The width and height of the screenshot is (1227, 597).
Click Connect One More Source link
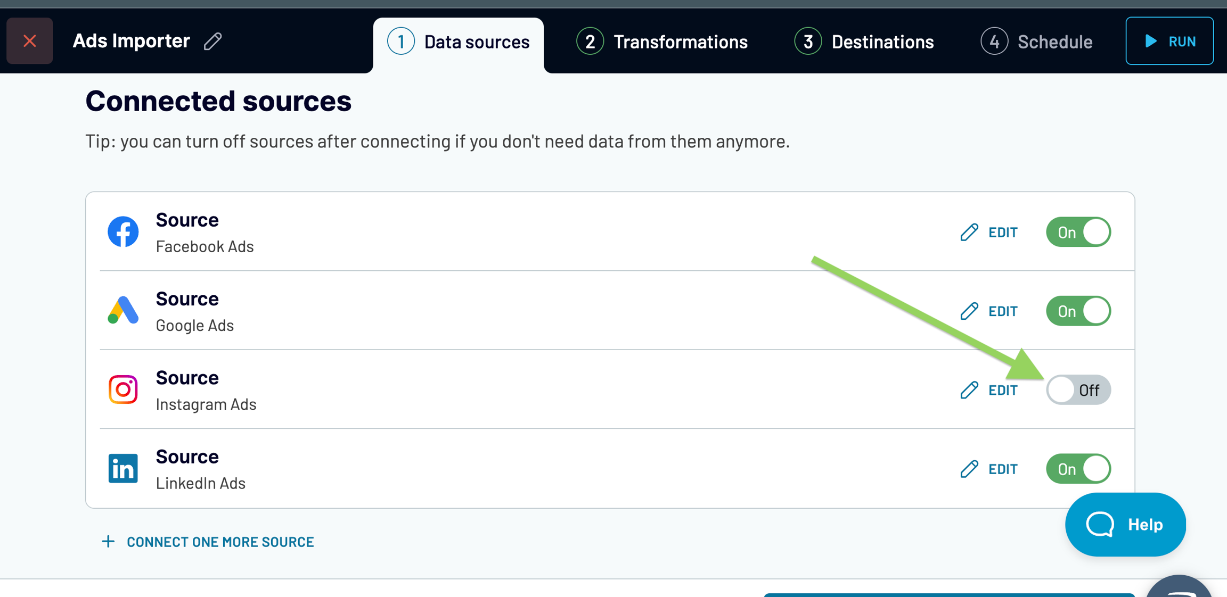click(x=208, y=542)
